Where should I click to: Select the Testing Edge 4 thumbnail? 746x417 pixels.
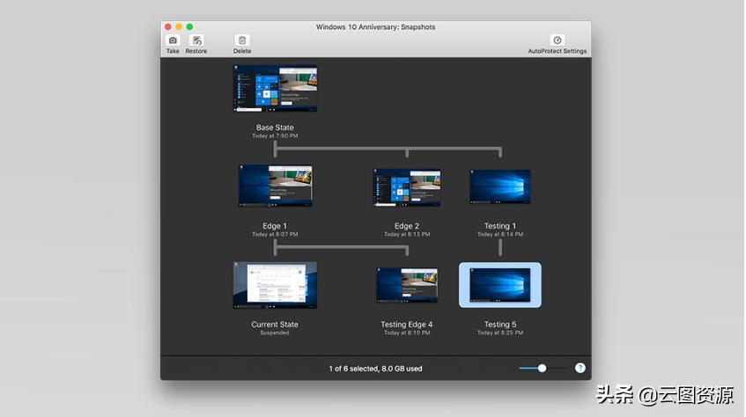(x=407, y=285)
